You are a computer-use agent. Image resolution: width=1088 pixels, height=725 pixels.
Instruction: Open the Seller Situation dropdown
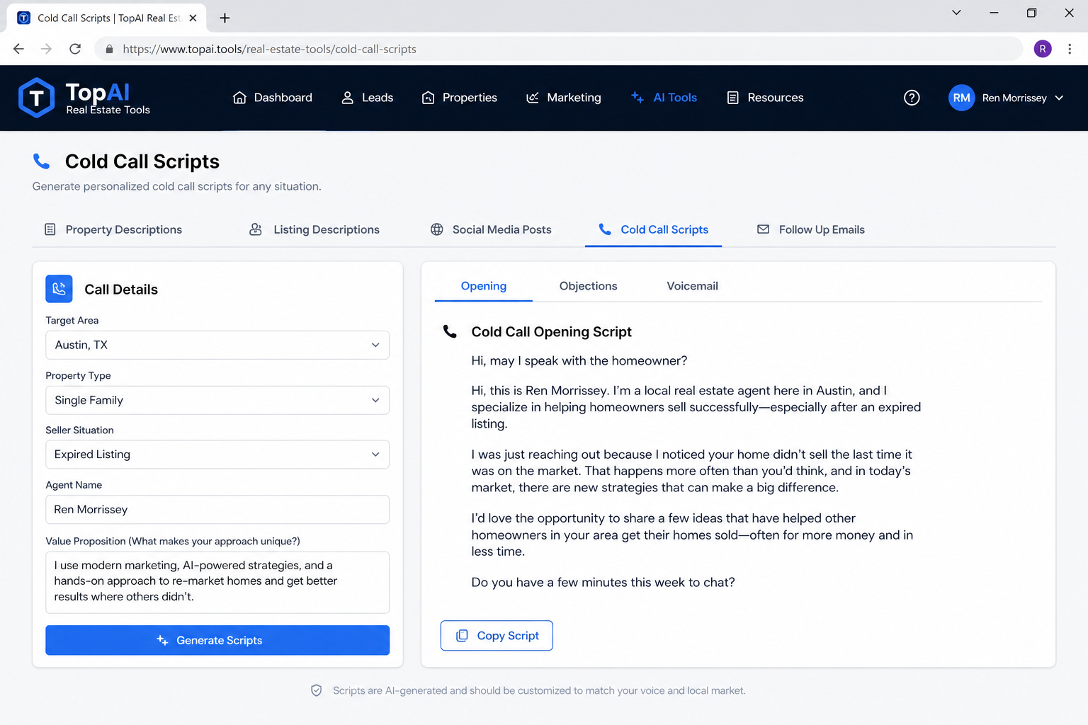[x=217, y=455]
